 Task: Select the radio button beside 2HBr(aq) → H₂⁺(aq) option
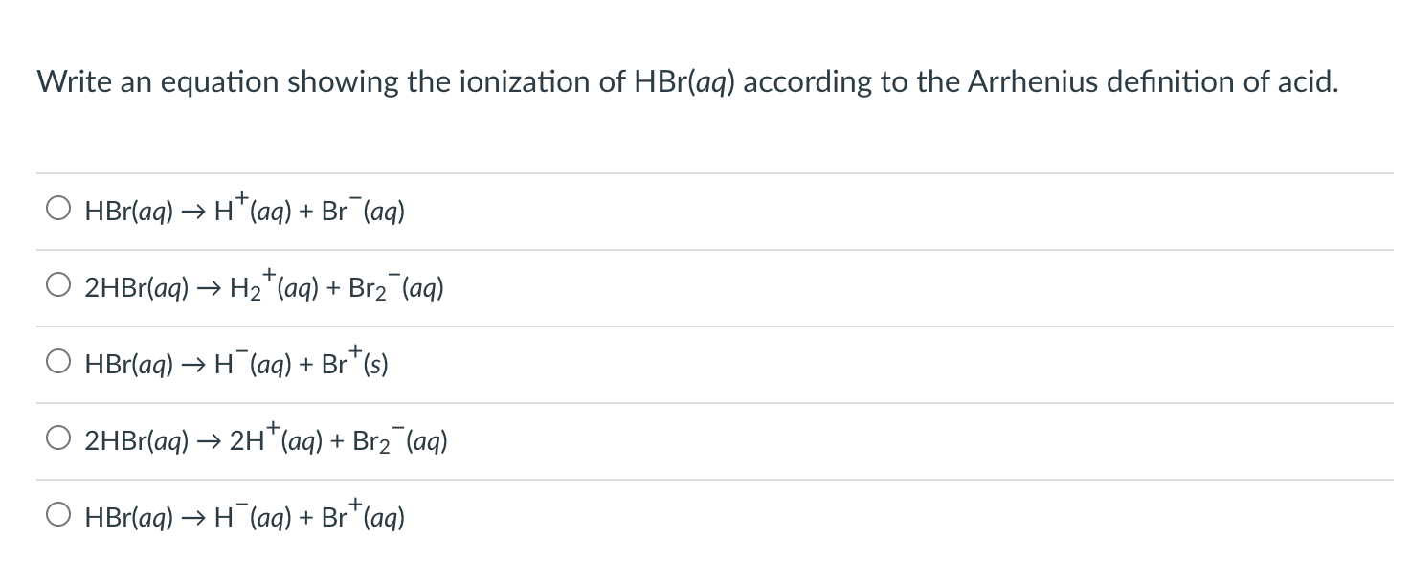(58, 283)
